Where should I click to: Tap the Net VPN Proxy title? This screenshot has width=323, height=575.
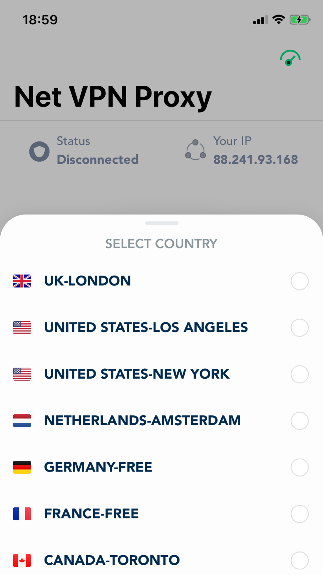[x=113, y=97]
